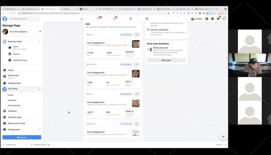Image resolution: width=271 pixels, height=155 pixels.
Task: View Results for the $344.22 ad
Action: coord(126,94)
